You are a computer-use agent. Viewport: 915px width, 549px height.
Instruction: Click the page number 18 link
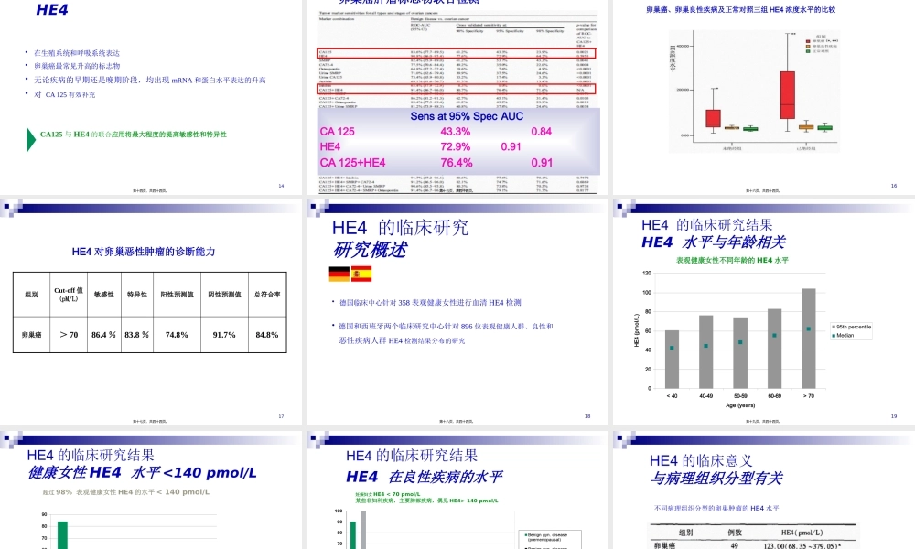(587, 414)
